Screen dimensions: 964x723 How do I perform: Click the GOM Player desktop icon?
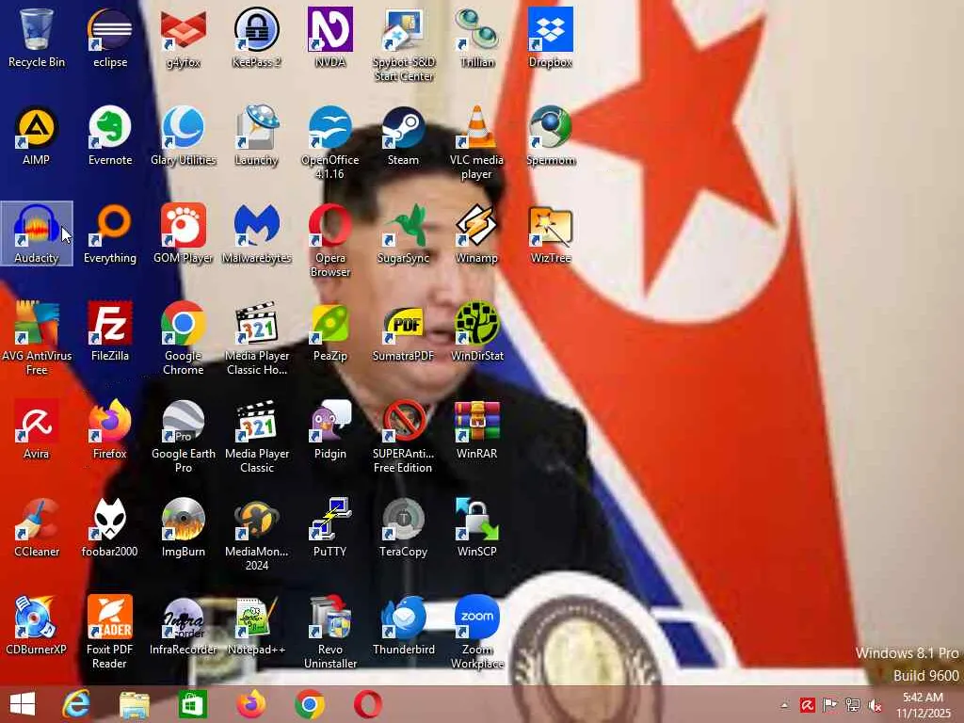184,233
